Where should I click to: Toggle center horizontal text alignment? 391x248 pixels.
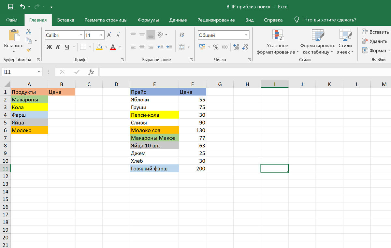pos(142,47)
